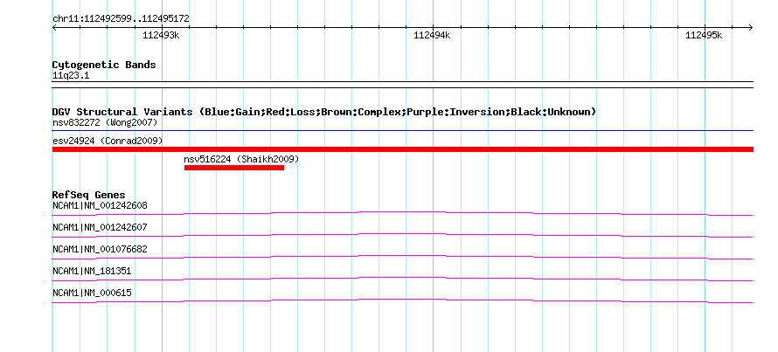Open the nsv832272 (Wong2007) variant label
The image size is (778, 352).
point(105,122)
